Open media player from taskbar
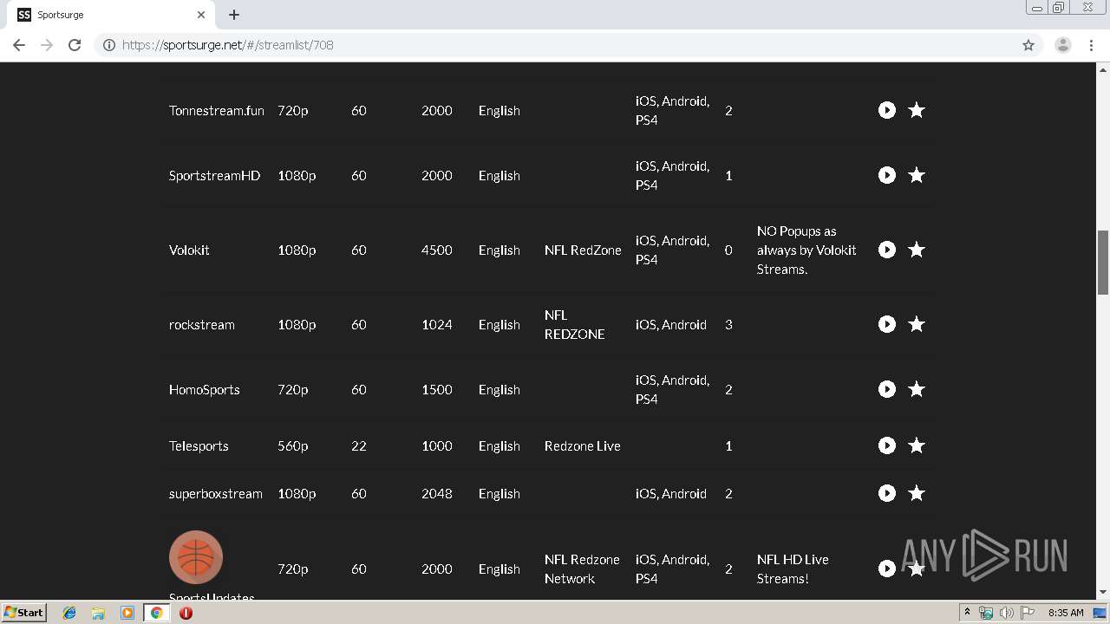 tap(127, 613)
